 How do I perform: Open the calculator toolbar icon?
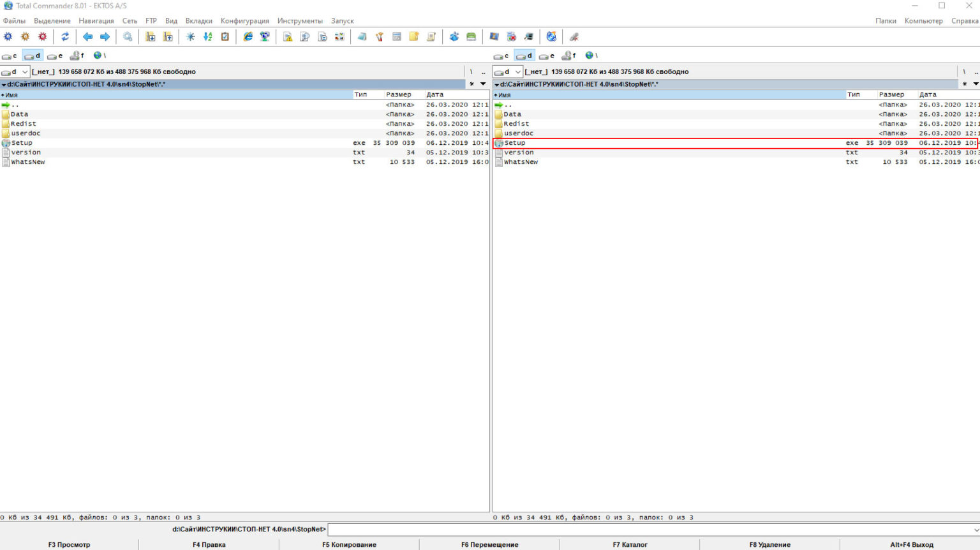click(x=397, y=37)
